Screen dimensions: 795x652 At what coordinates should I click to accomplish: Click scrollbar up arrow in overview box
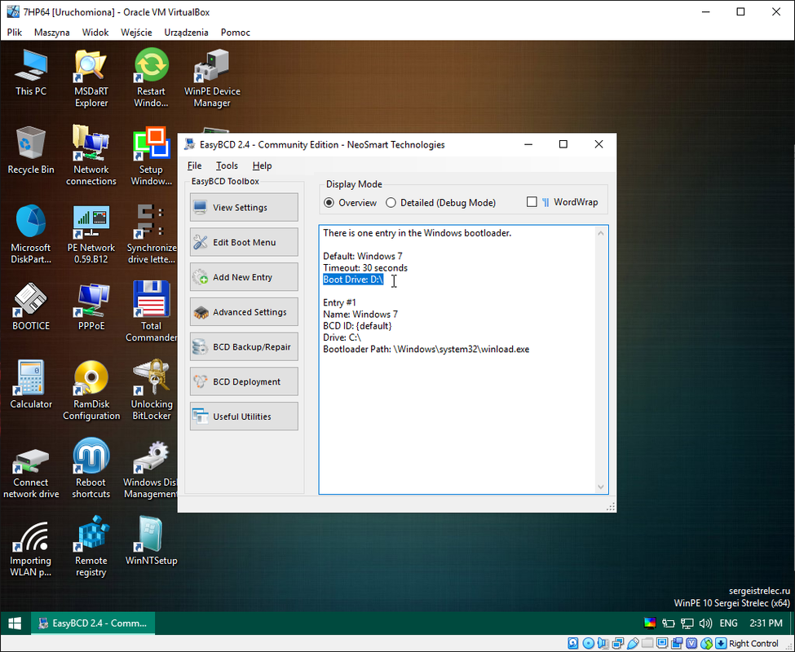pyautogui.click(x=601, y=233)
